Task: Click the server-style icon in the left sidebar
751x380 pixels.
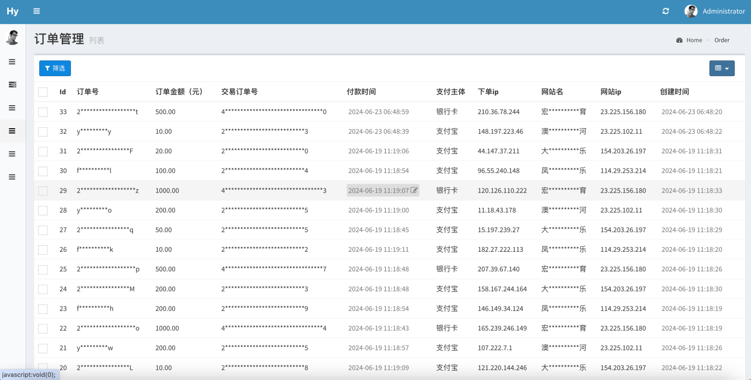Action: 12,85
